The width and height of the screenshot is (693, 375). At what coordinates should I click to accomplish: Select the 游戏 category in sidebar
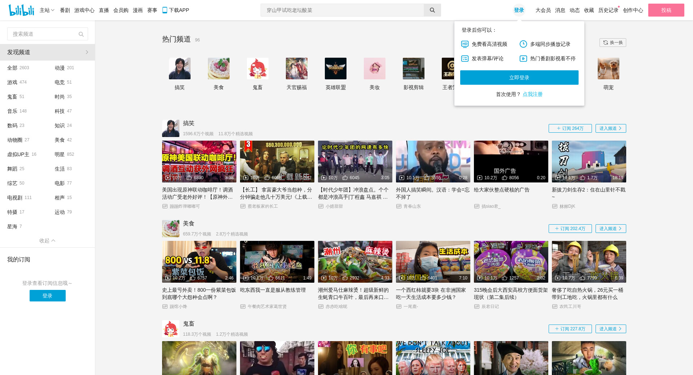(12, 82)
